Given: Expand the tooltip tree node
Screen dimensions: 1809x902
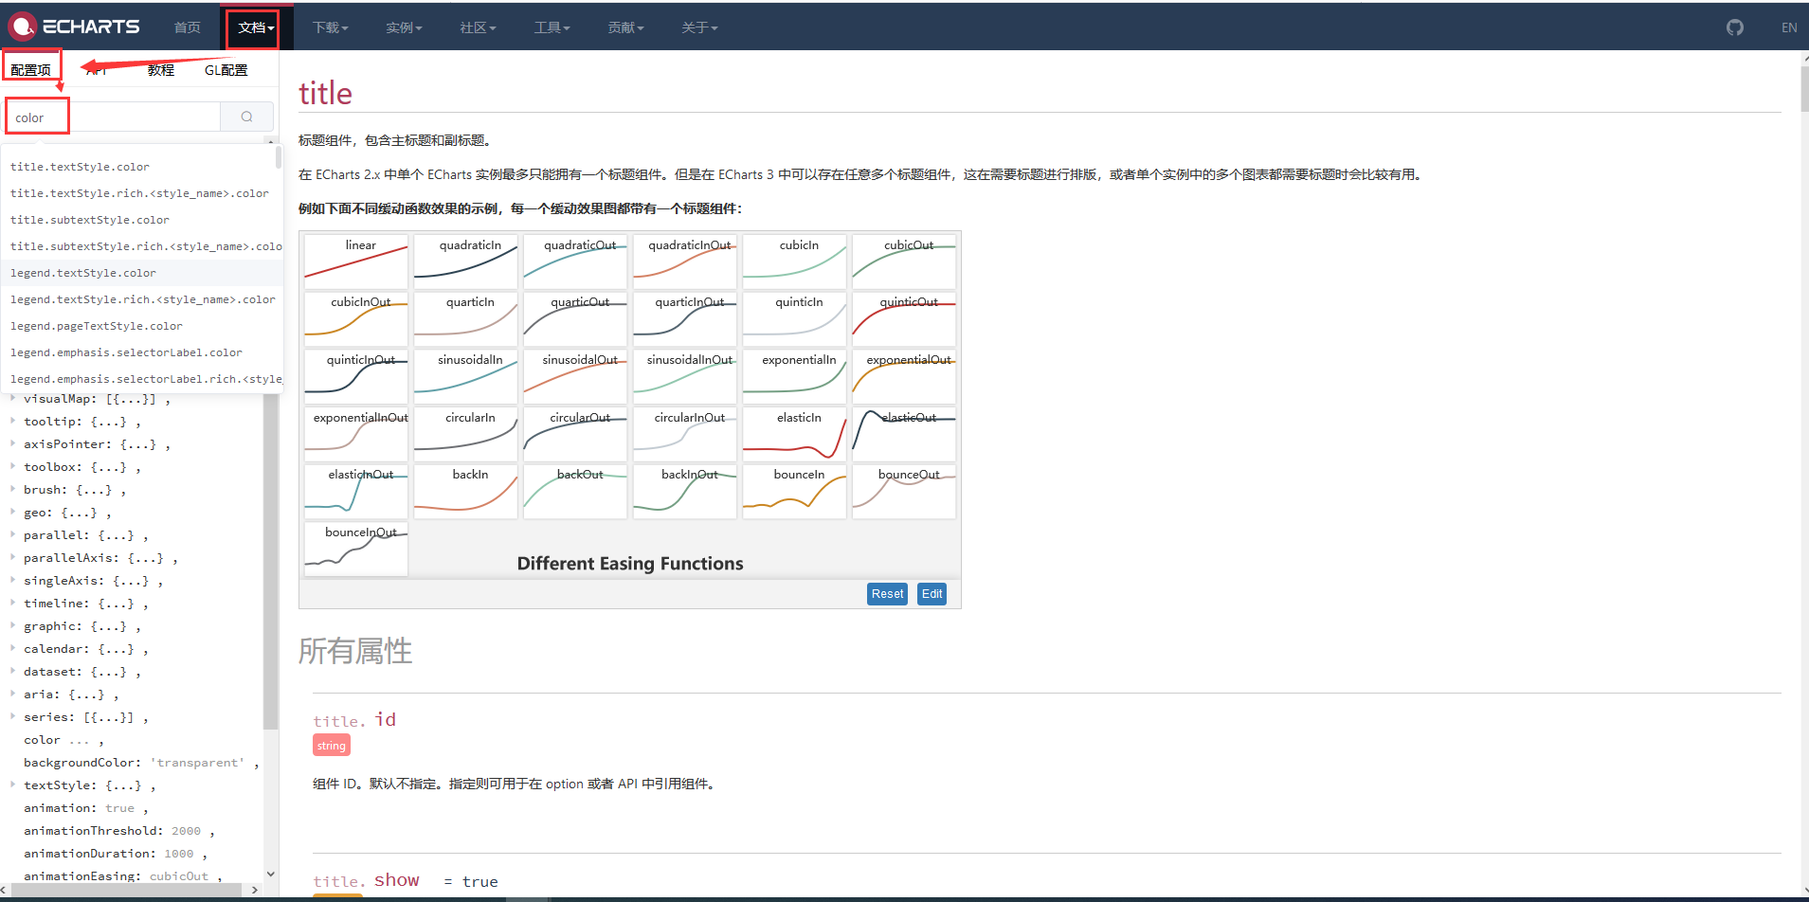Looking at the screenshot, I should (x=12, y=421).
